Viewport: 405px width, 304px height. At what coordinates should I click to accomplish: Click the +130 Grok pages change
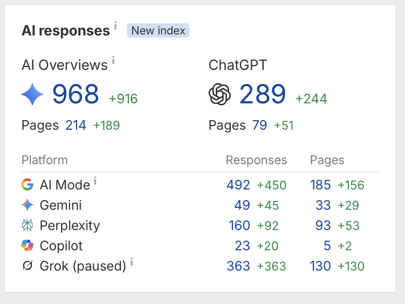pos(351,267)
